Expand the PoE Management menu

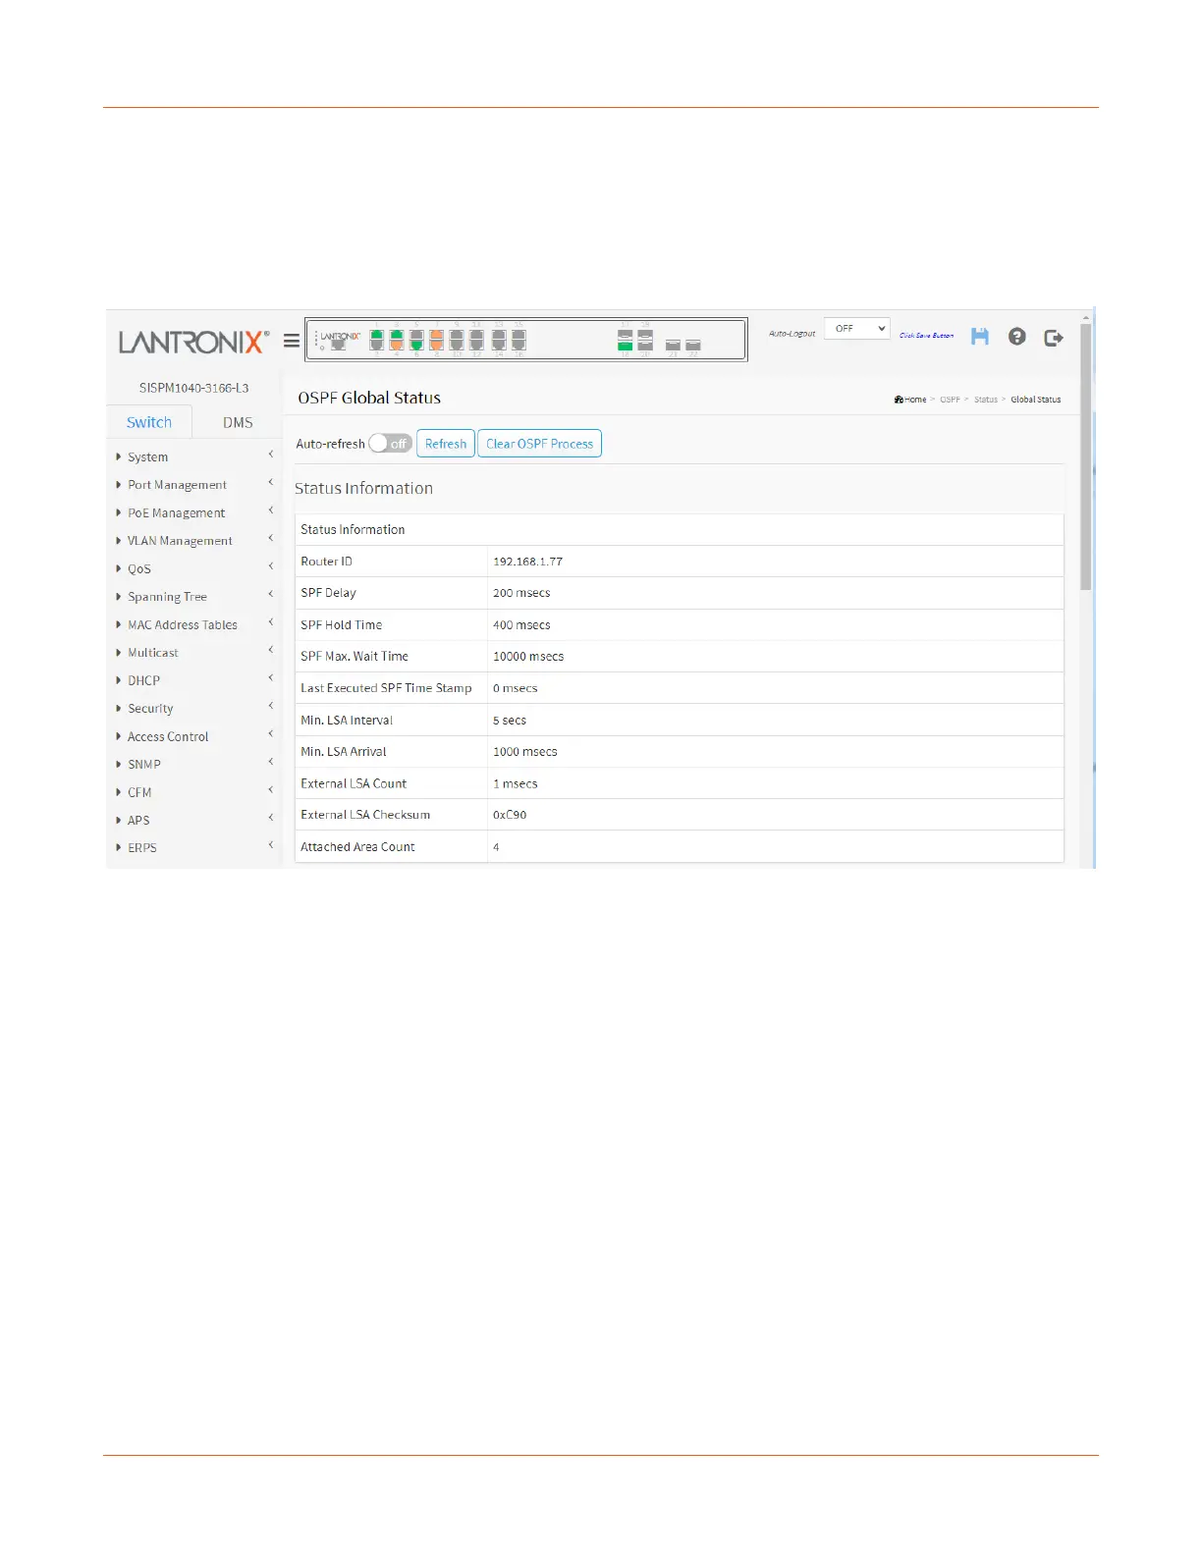(194, 513)
